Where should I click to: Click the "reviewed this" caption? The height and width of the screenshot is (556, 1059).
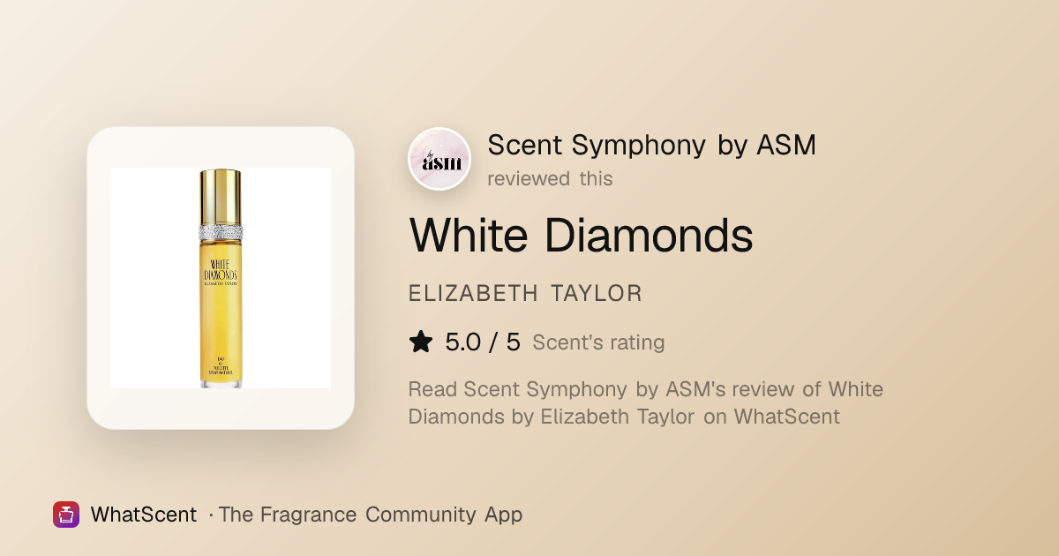click(550, 178)
